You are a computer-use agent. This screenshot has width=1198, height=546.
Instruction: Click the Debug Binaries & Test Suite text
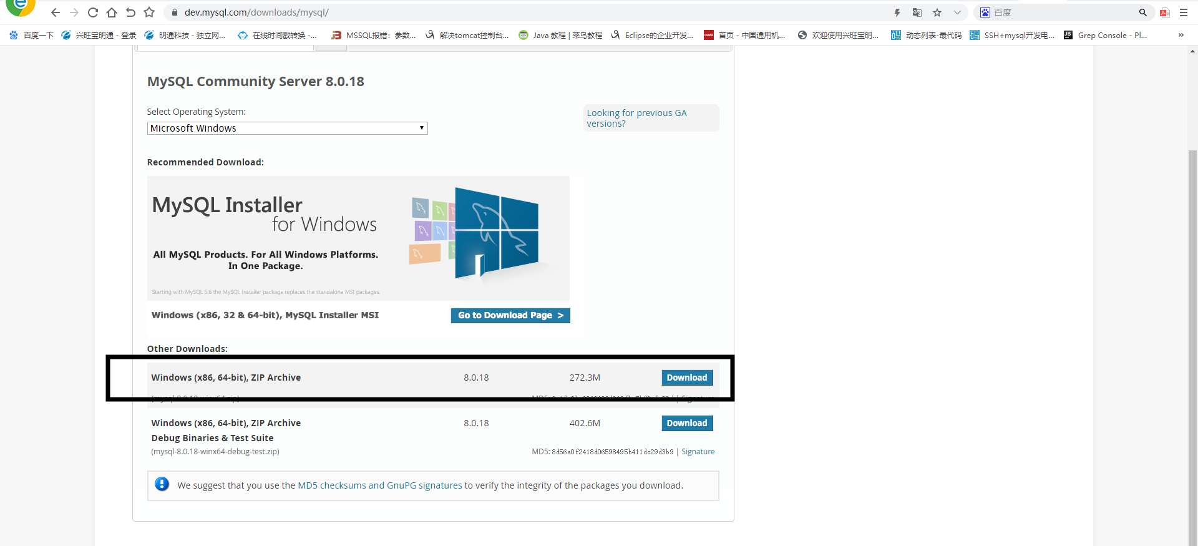click(x=212, y=438)
